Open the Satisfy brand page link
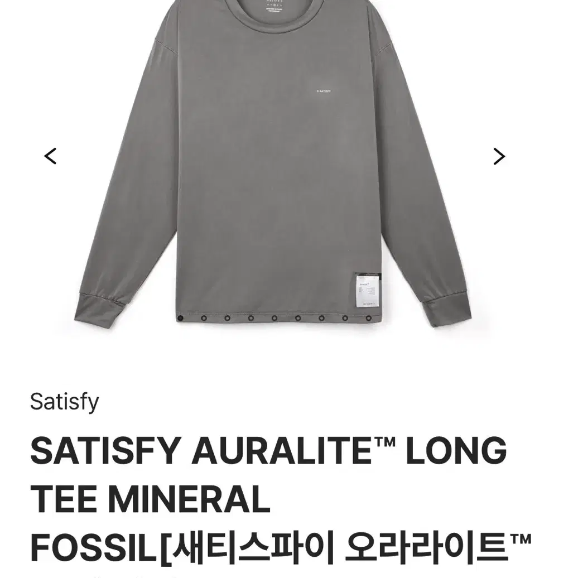Image resolution: width=578 pixels, height=578 pixels. click(x=65, y=402)
